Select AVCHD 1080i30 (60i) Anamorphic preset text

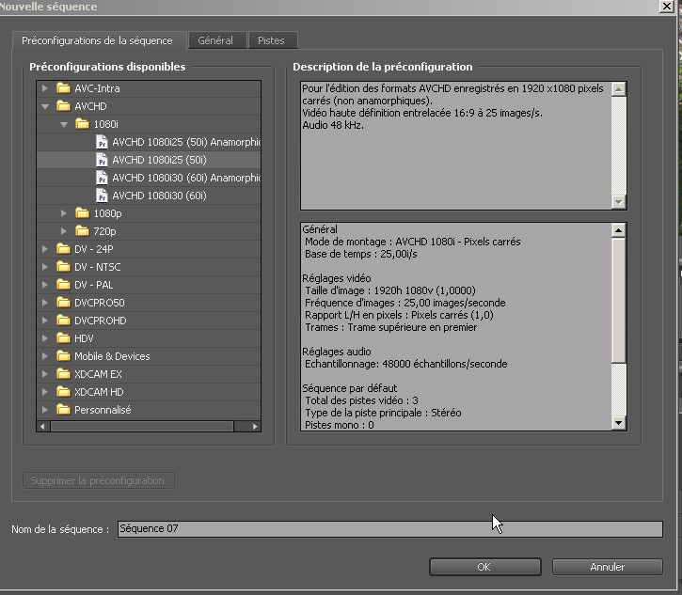coord(186,178)
